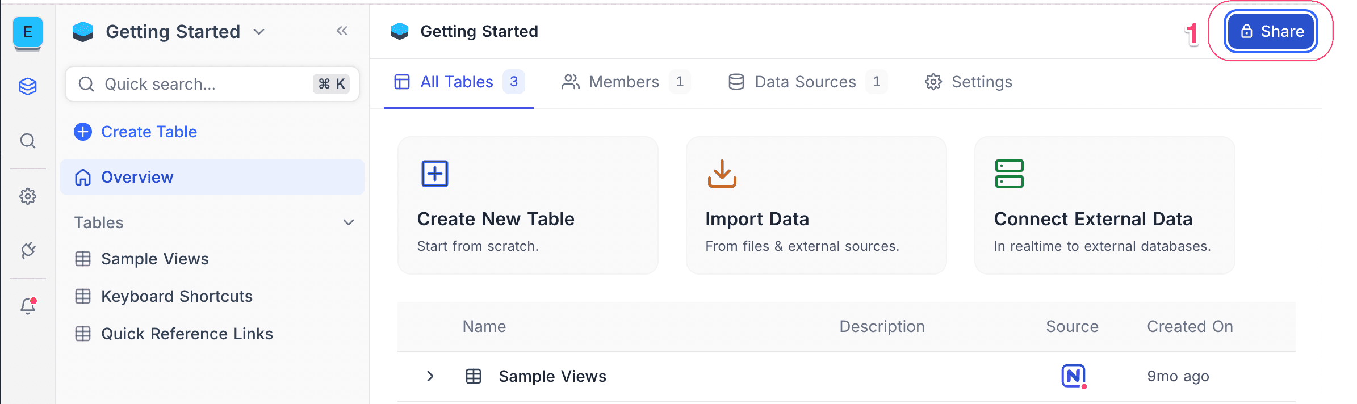
Task: Select the Import Data card
Action: pos(815,205)
